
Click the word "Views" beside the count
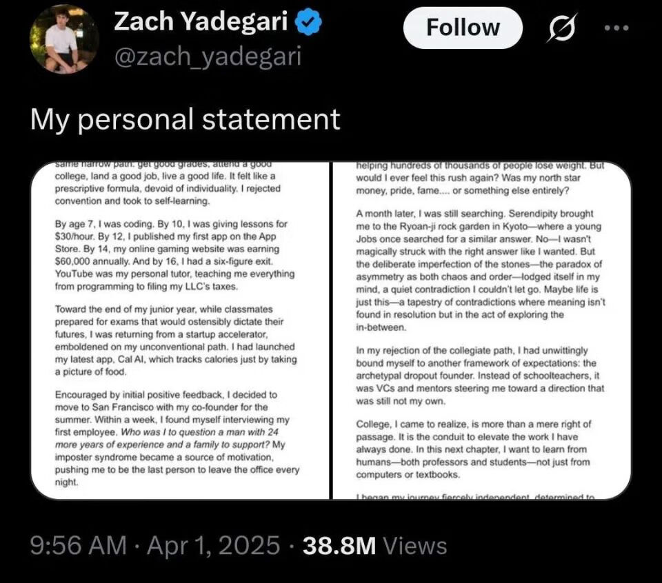pyautogui.click(x=415, y=546)
